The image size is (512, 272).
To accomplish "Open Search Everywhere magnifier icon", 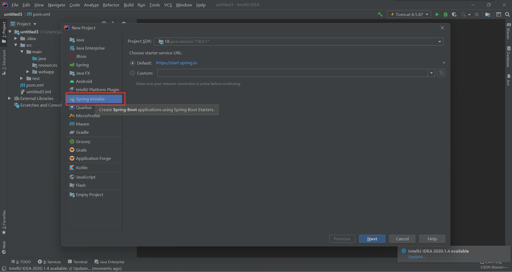I will pyautogui.click(x=507, y=14).
